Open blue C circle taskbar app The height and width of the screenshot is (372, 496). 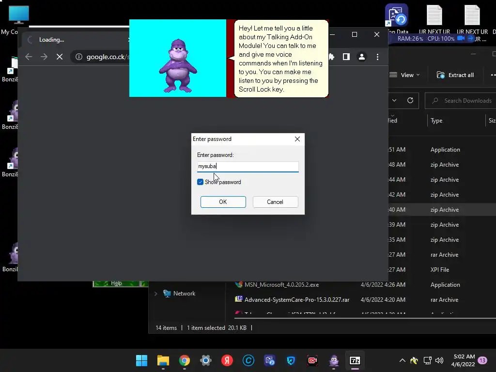[248, 360]
